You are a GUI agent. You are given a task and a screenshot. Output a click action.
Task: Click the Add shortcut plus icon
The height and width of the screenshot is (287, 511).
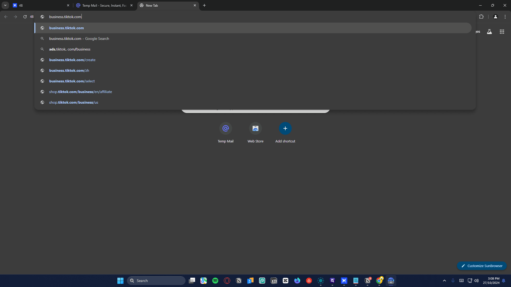click(285, 128)
